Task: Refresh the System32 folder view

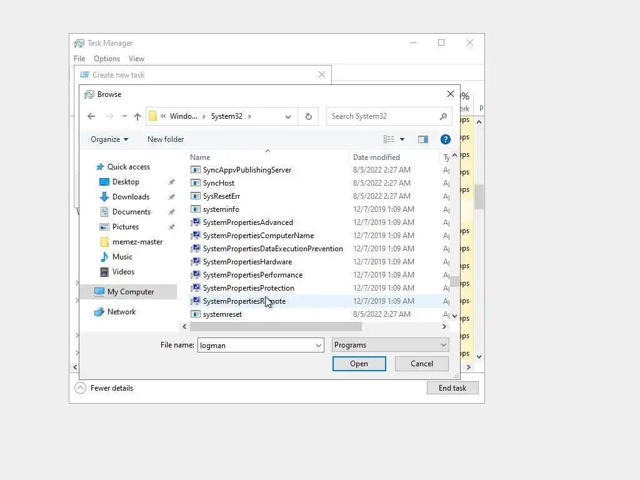Action: pyautogui.click(x=309, y=116)
